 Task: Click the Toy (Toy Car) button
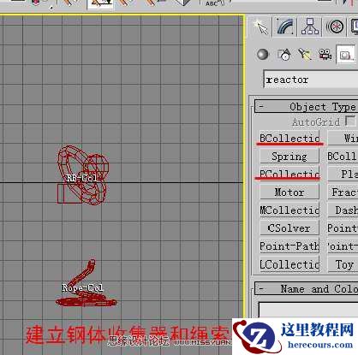click(x=343, y=264)
